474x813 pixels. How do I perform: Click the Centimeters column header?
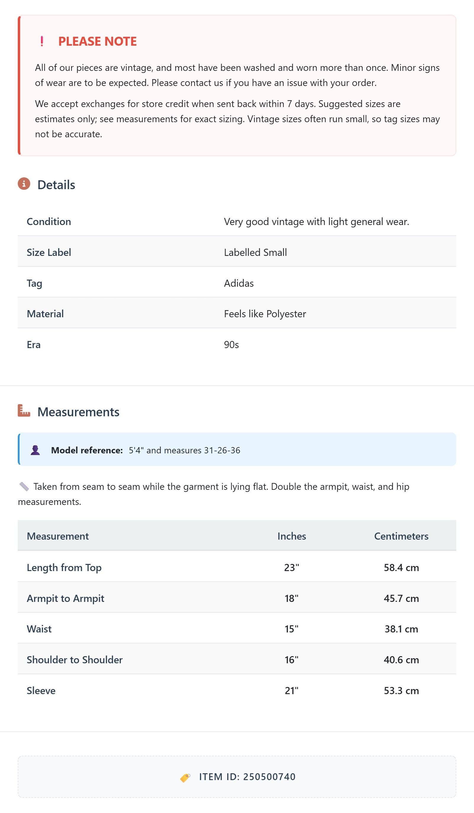coord(401,536)
